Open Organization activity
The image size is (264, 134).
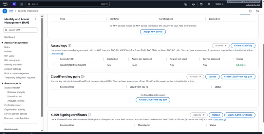click(x=15, y=109)
